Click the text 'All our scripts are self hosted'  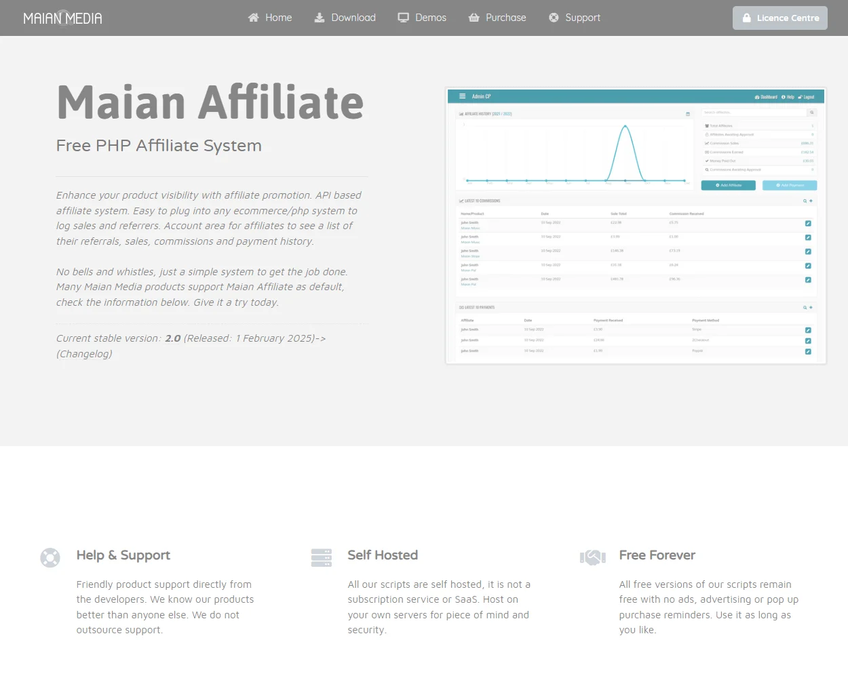415,584
